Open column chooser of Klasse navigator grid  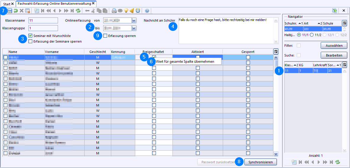click(x=345, y=65)
